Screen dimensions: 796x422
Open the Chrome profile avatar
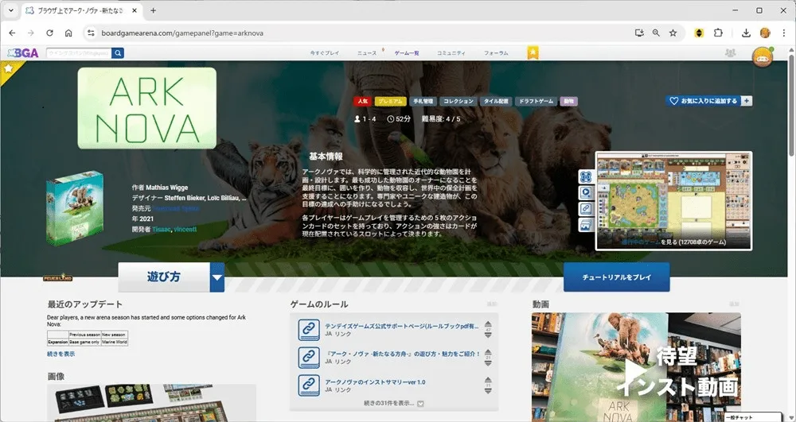point(765,33)
